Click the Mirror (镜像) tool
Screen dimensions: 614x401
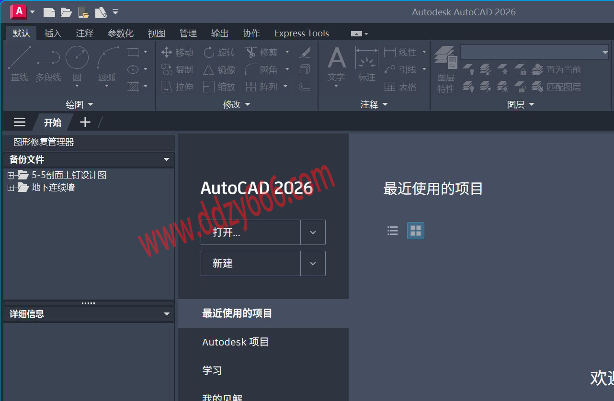point(219,69)
